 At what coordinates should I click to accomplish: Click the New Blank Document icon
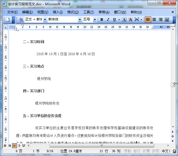[8, 20]
